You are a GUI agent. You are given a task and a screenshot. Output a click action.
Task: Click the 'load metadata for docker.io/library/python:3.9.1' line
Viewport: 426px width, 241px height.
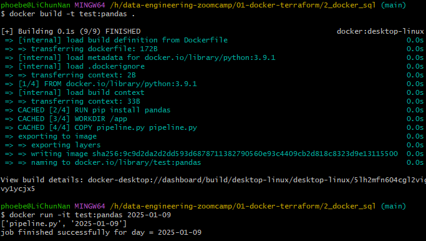tap(140, 57)
